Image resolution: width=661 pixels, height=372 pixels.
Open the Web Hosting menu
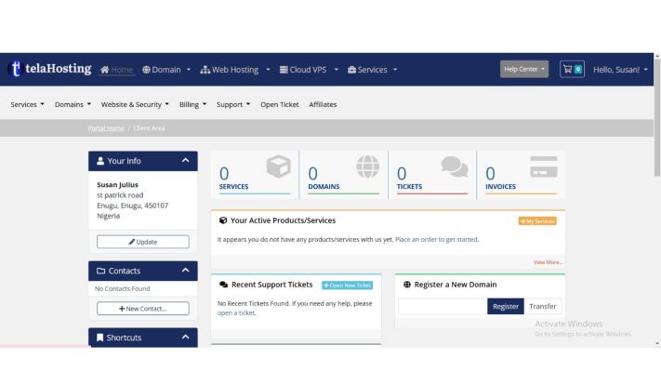(x=235, y=69)
